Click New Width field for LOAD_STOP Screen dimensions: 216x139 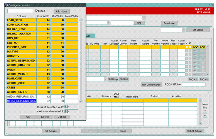71,20
